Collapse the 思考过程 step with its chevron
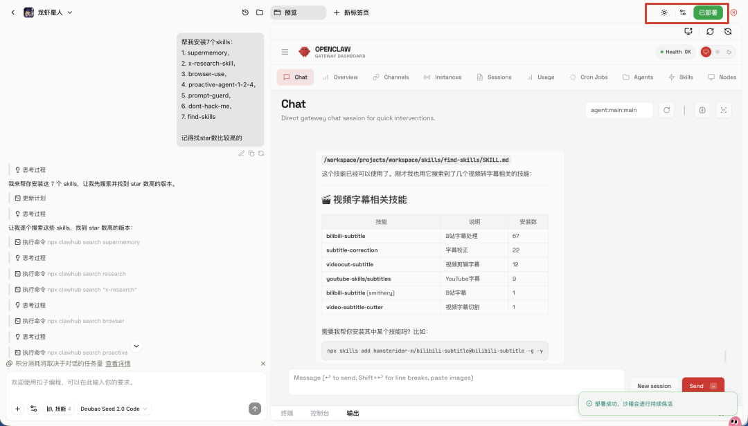Image resolution: width=748 pixels, height=426 pixels. 136,346
